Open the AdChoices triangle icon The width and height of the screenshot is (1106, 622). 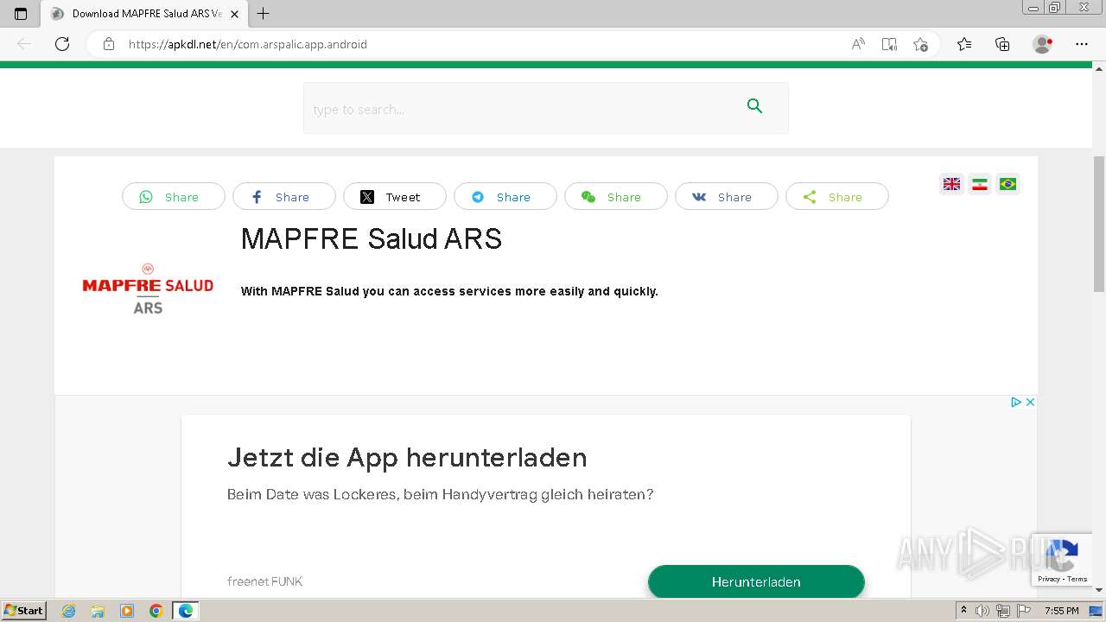coord(1016,402)
